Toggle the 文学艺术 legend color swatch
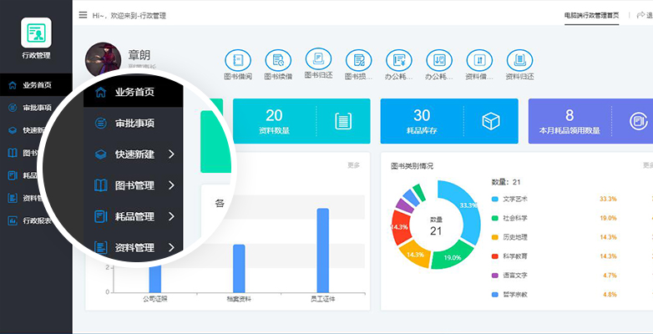Image resolution: width=653 pixels, height=334 pixels. click(494, 199)
